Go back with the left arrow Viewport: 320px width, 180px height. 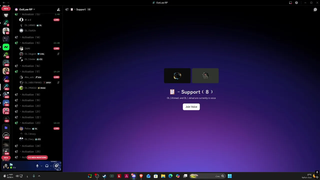(x=4, y=2)
